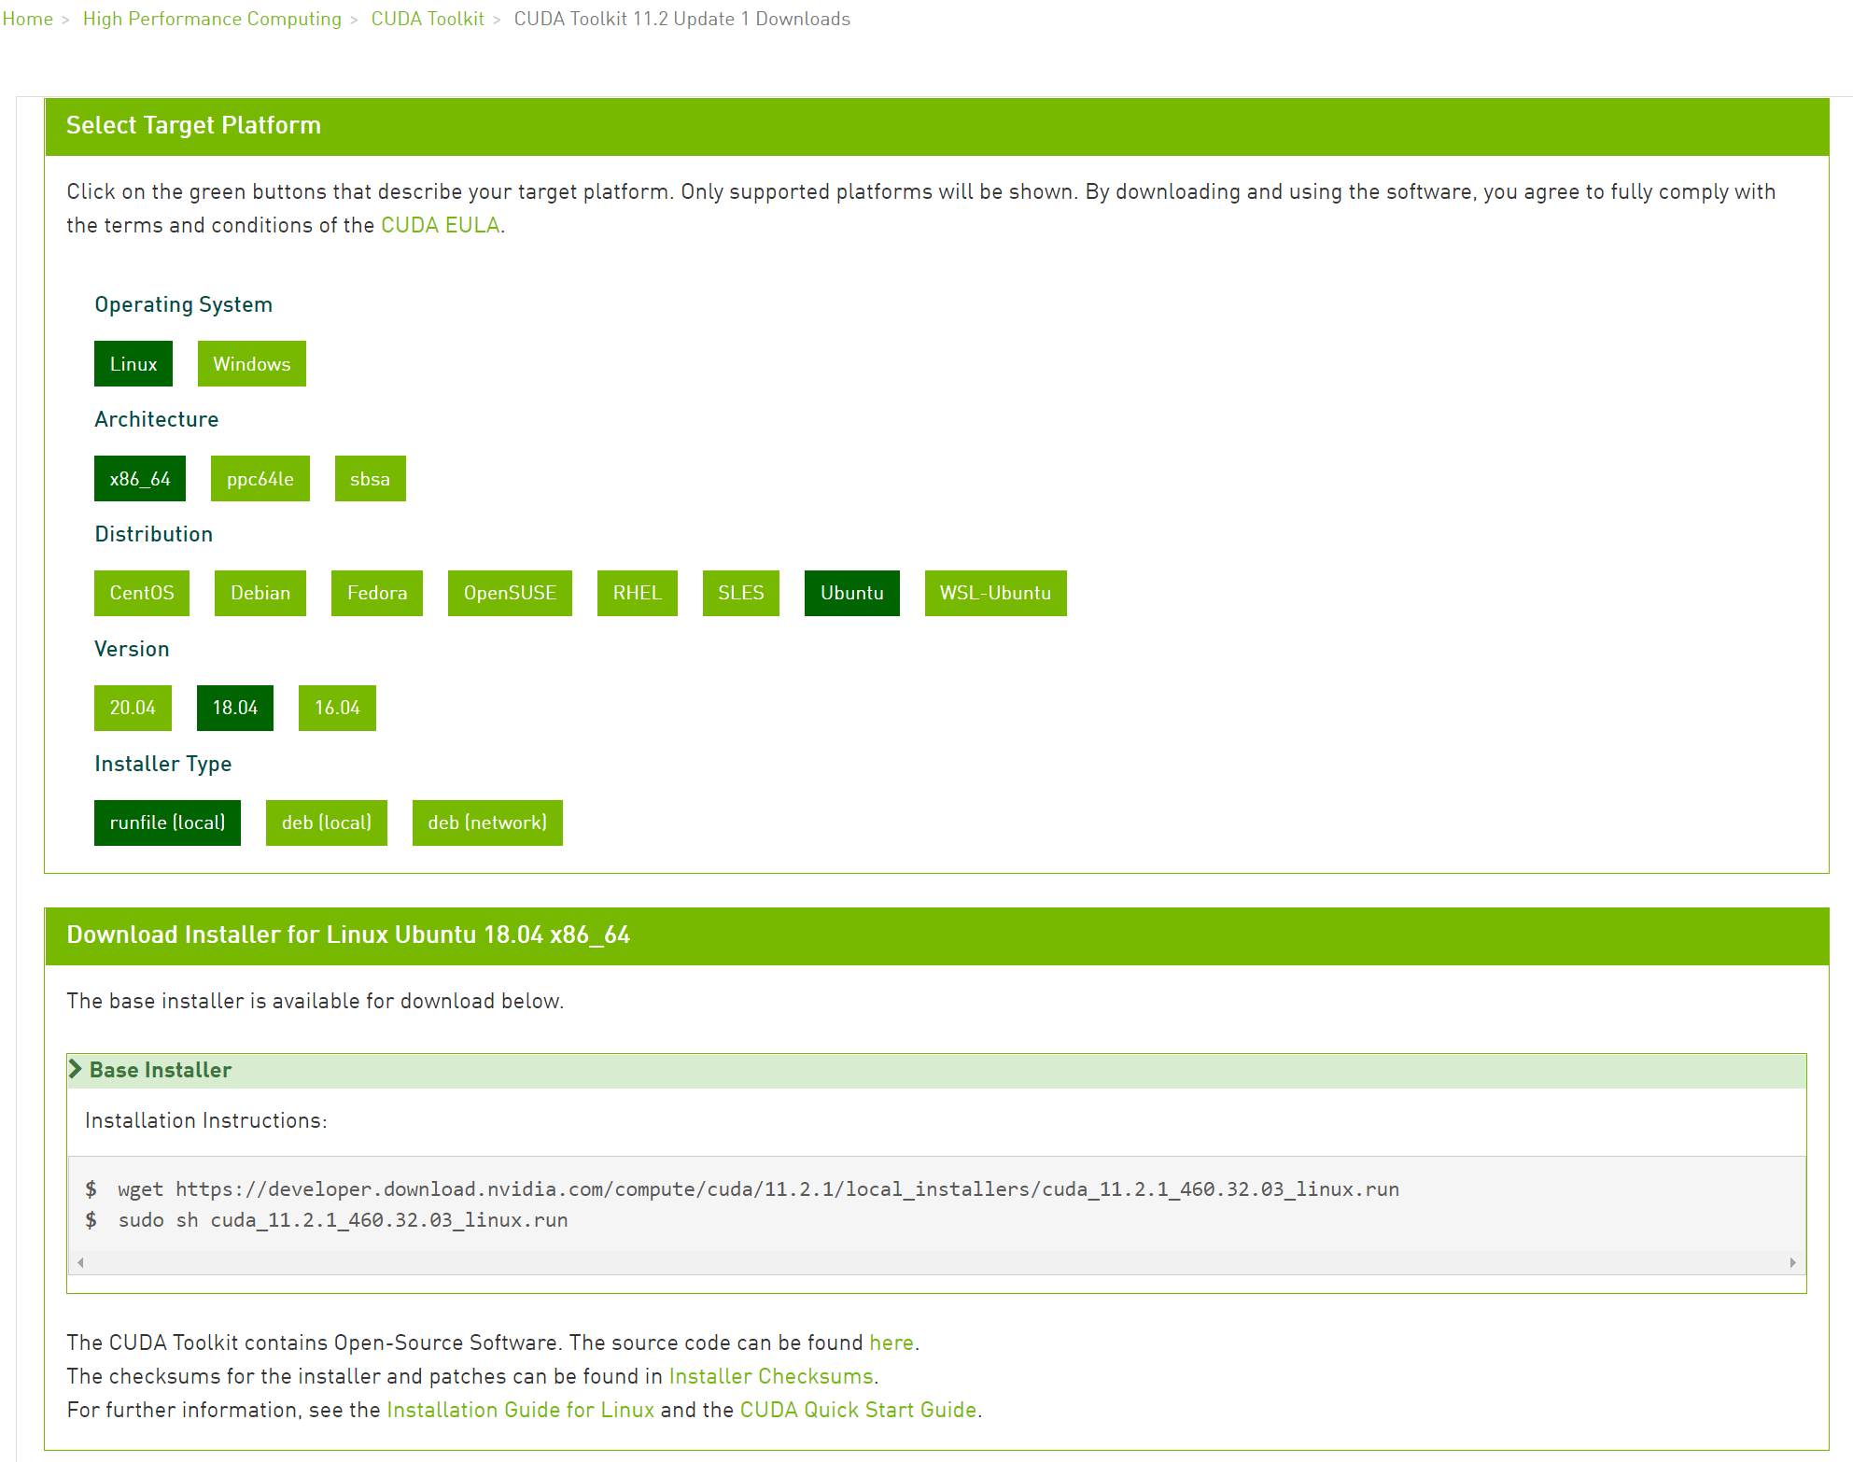Expand the Base Installer chevron arrow
1853x1462 pixels.
tap(76, 1069)
